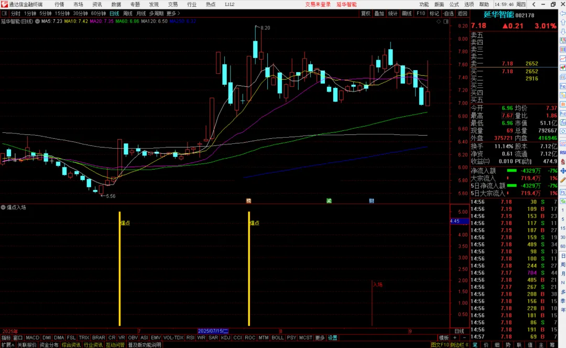Image resolution: width=566 pixels, height=348 pixels.
Task: Open the 指标 indicator selector
Action: [x=6, y=338]
